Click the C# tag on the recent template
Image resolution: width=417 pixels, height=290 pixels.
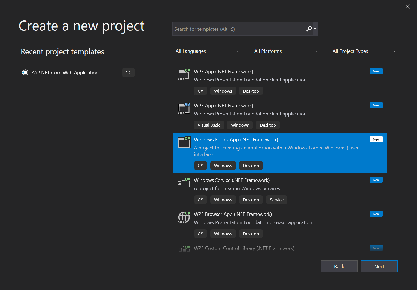coord(128,72)
